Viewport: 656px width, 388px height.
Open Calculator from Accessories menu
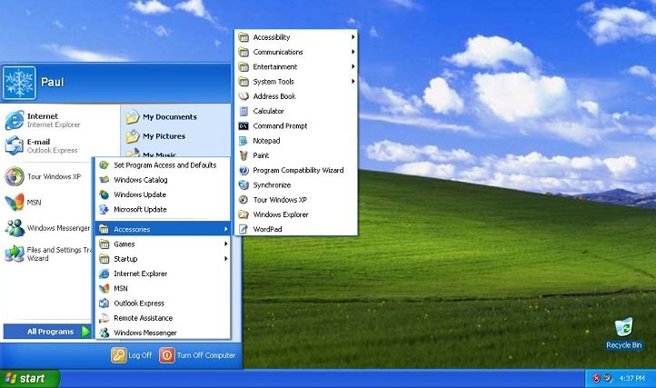(296, 111)
